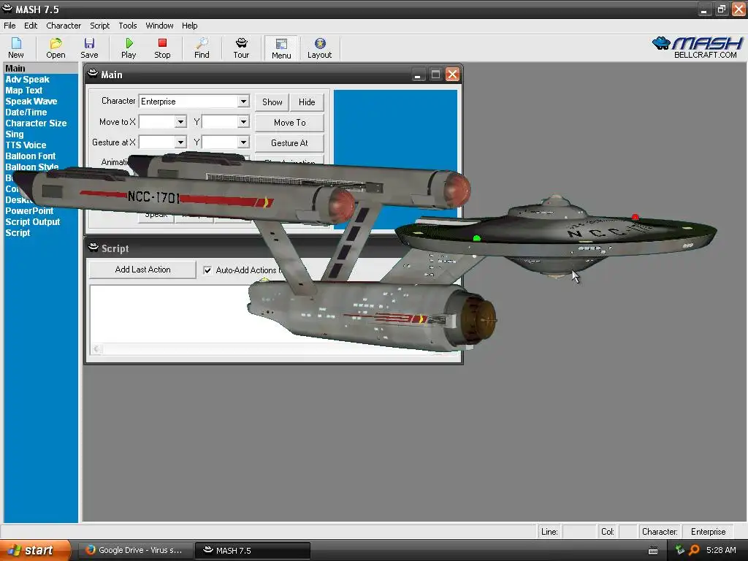
Task: Select Balloon Font in the sidebar
Action: 30,156
